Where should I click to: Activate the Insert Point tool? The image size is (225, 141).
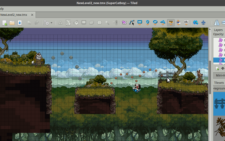tap(148, 23)
